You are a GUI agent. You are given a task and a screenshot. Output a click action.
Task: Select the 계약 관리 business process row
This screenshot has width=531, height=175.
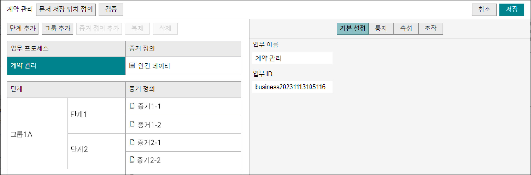[66, 66]
